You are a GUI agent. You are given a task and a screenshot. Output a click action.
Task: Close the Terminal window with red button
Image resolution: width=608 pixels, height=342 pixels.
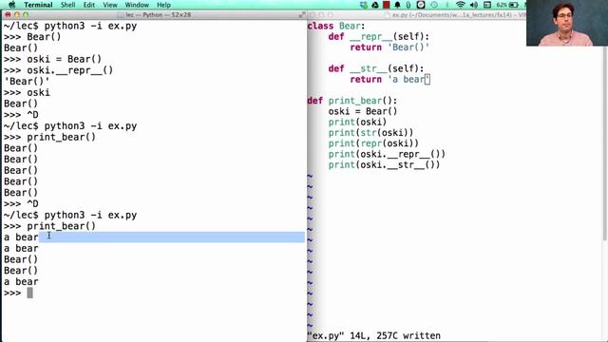pyautogui.click(x=8, y=15)
